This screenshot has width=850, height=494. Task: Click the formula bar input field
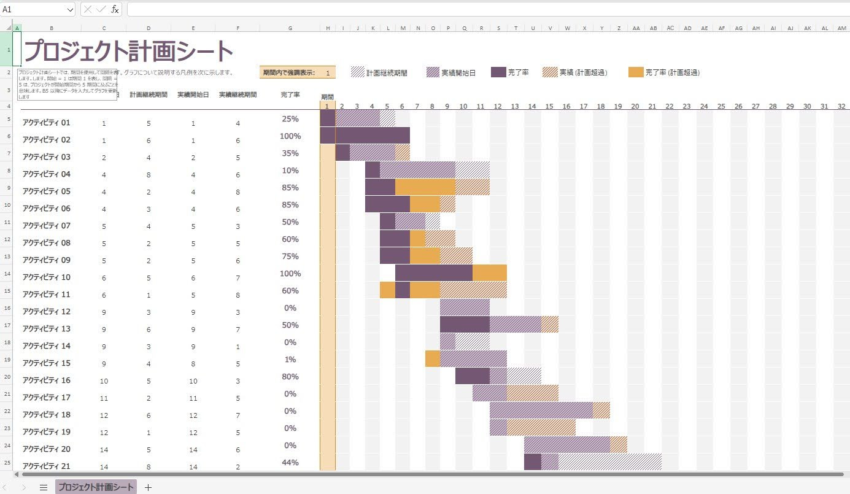(x=488, y=9)
